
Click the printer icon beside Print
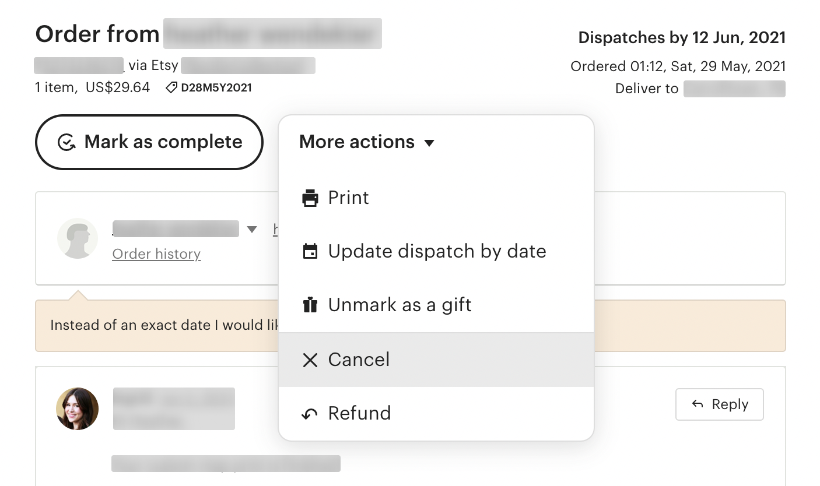[310, 198]
